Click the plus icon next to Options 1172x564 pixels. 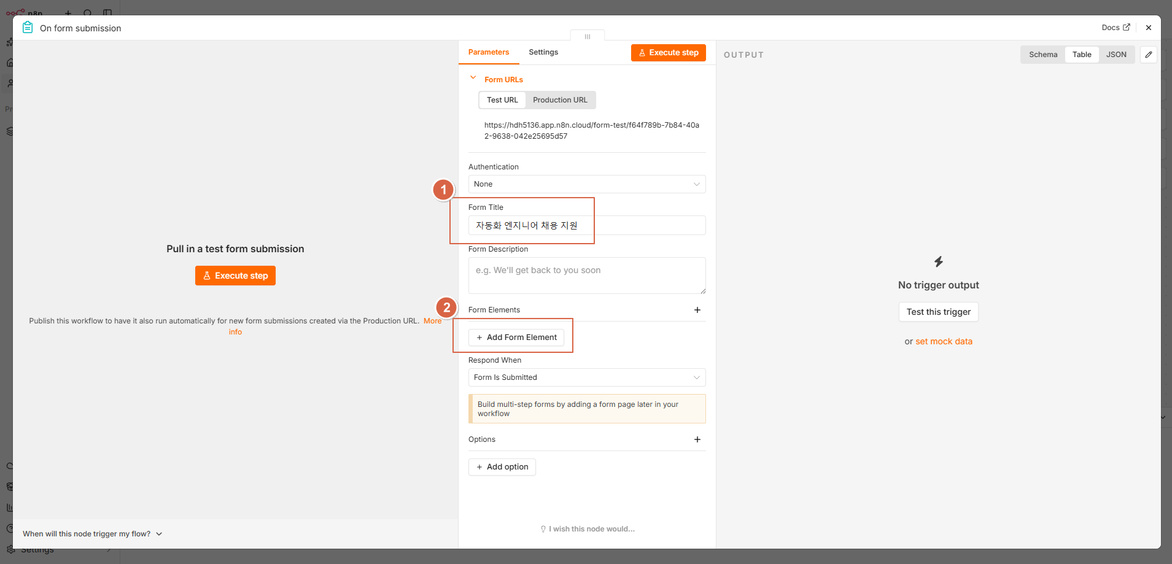coord(697,439)
